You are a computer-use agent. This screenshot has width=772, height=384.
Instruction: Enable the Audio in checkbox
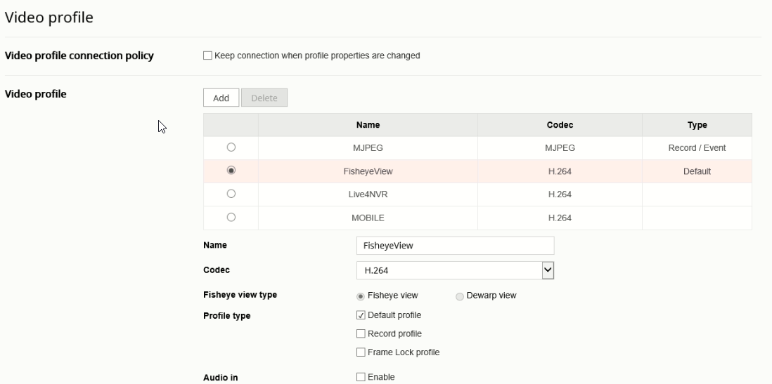[361, 377]
